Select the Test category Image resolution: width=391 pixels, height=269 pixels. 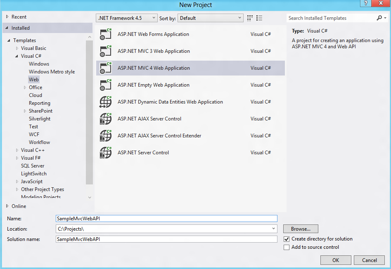coord(33,127)
